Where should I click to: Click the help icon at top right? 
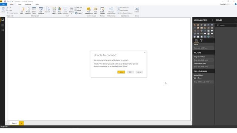pos(236,4)
